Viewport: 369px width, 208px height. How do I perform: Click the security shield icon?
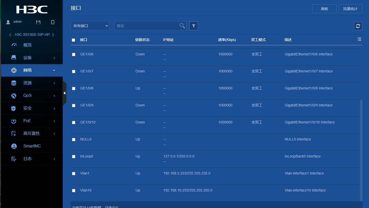(x=14, y=108)
